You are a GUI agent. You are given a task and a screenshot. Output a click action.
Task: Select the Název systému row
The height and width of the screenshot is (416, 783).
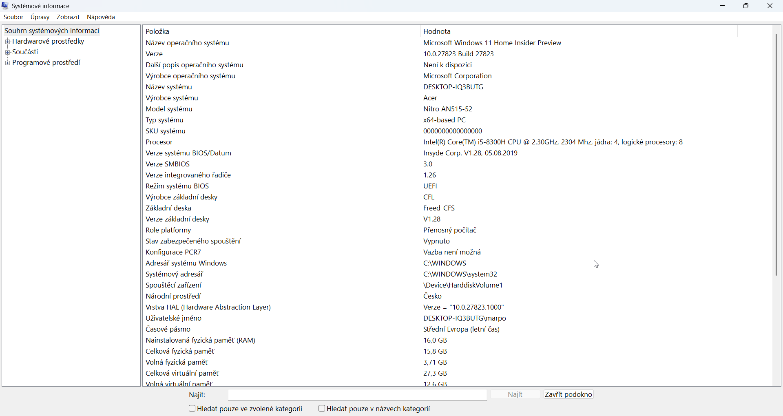[440, 87]
